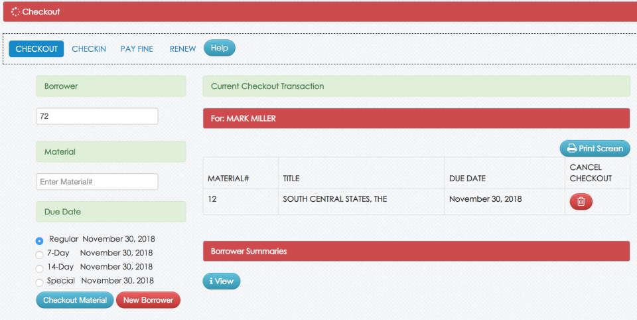Viewport: 637px width, 320px height.
Task: Open the RENEW tab
Action: point(183,48)
